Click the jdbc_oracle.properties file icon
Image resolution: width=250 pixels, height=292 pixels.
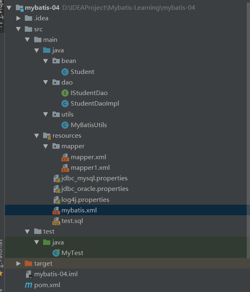click(57, 189)
